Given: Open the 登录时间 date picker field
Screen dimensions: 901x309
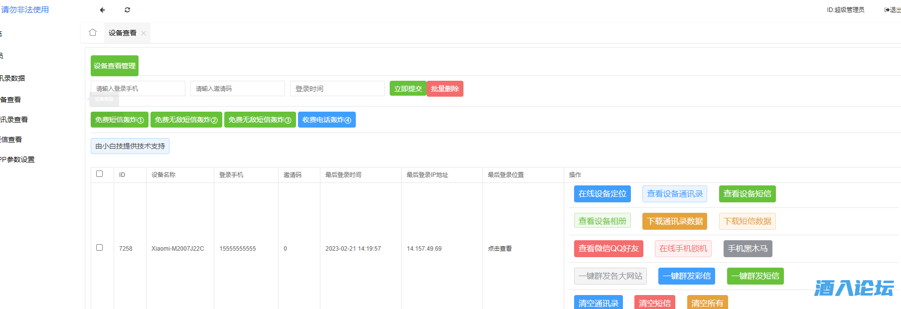Looking at the screenshot, I should coord(337,89).
